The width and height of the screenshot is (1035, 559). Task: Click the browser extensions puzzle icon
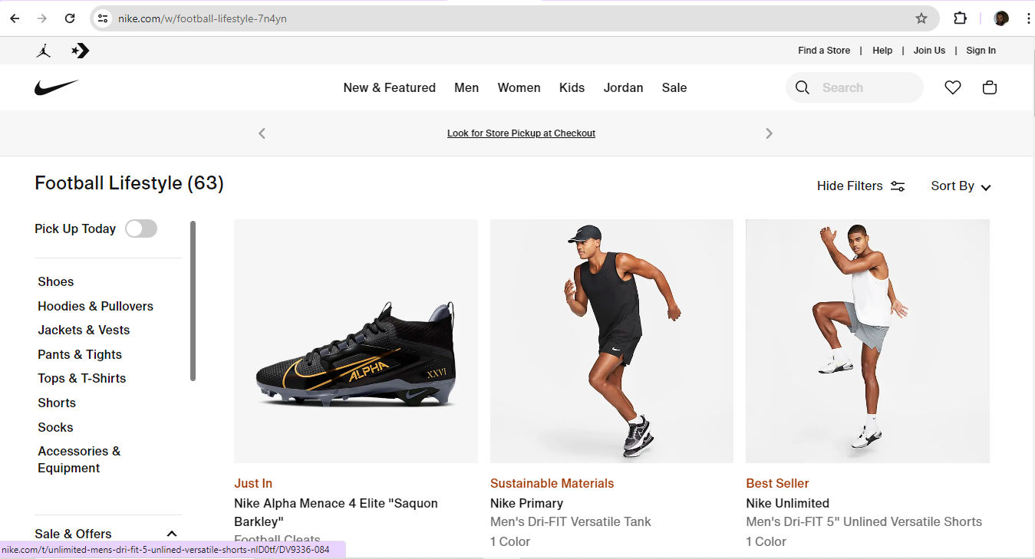pos(960,18)
